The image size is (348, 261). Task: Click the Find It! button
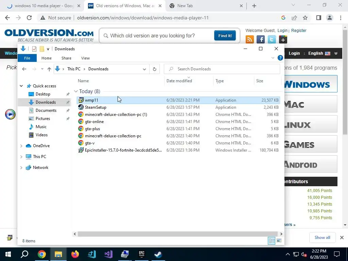pyautogui.click(x=225, y=35)
